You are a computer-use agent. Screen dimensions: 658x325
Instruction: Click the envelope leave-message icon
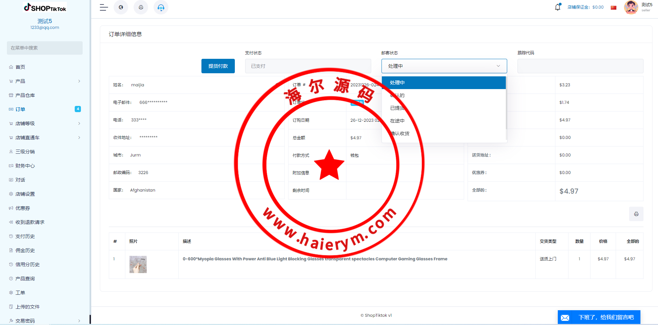point(565,317)
